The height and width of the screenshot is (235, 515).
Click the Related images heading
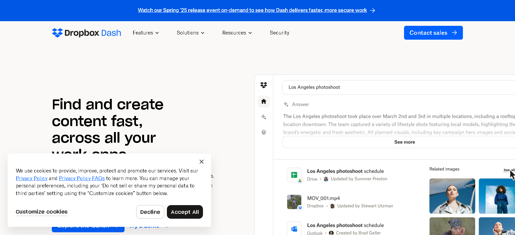444,169
